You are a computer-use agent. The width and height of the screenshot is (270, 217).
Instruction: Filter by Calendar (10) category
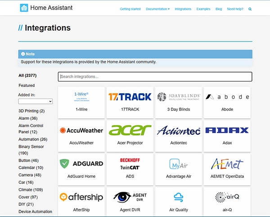[x=31, y=167]
